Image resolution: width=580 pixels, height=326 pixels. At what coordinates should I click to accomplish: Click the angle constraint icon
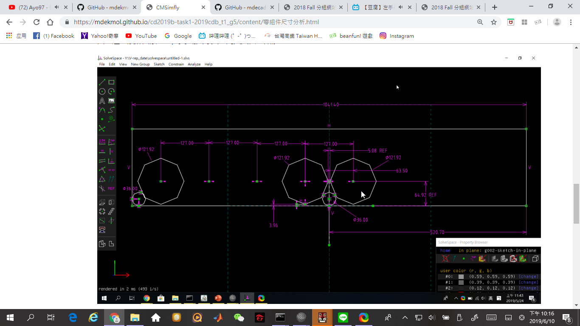pos(111,141)
